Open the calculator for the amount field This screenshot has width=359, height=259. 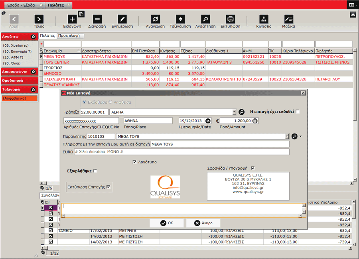point(255,121)
